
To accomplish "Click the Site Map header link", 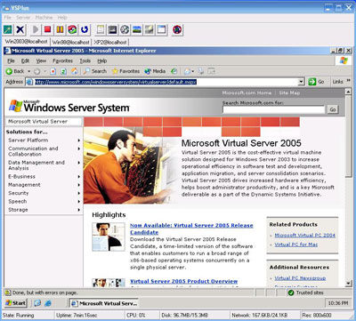I will point(289,92).
